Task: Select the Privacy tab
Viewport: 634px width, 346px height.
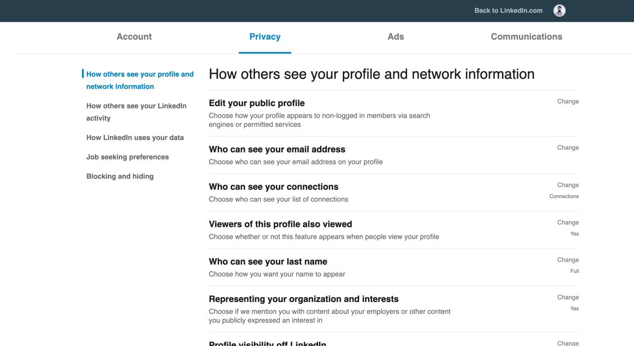Action: (x=265, y=37)
